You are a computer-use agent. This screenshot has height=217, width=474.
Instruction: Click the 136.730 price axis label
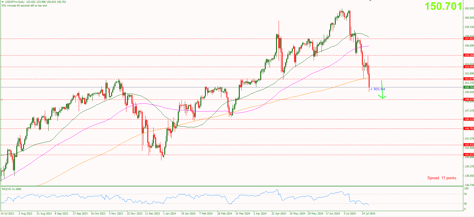pos(469,185)
